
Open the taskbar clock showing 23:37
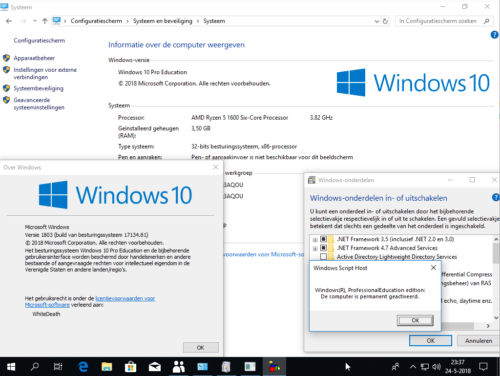tap(458, 367)
